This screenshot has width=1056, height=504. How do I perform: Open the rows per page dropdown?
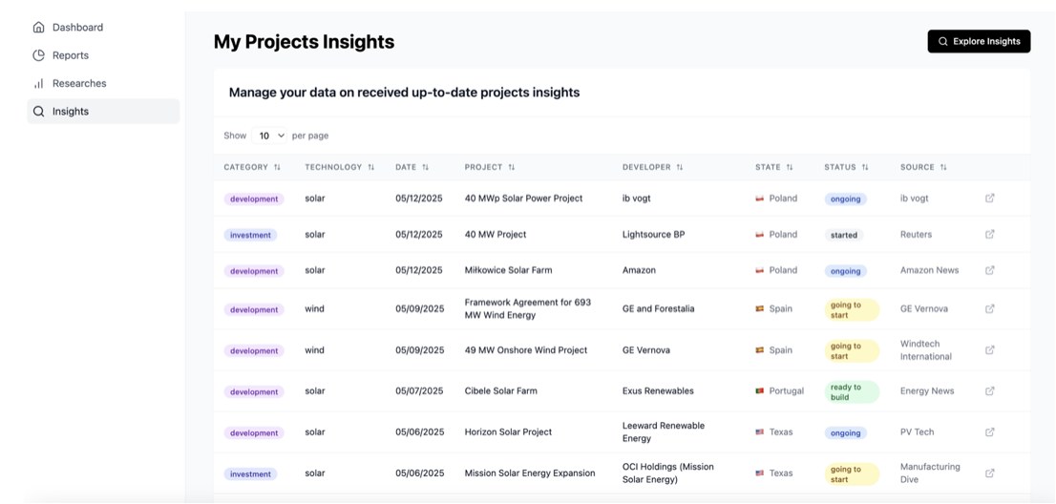pos(269,136)
